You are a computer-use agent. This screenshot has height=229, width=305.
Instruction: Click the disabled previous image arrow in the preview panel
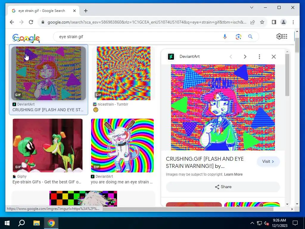(231, 56)
